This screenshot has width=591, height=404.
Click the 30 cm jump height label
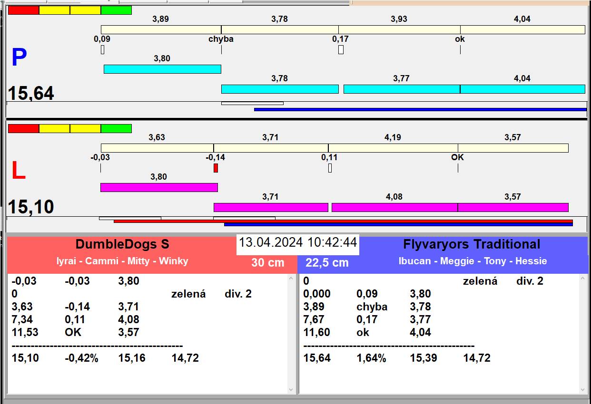268,262
